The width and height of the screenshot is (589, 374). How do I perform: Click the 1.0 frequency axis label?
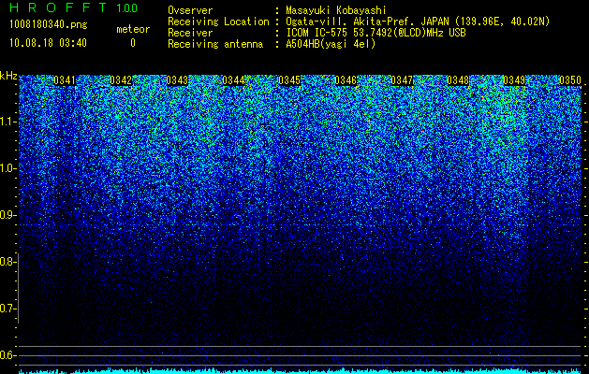[8, 168]
